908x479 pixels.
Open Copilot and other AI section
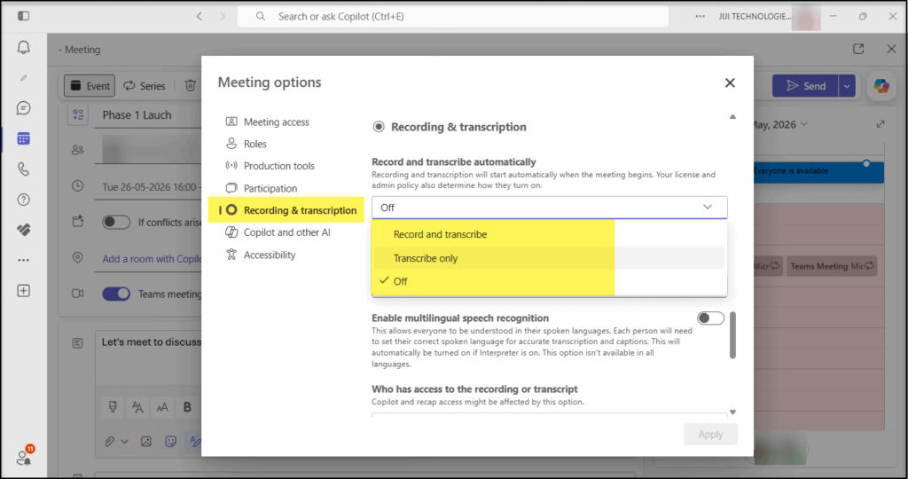[286, 232]
